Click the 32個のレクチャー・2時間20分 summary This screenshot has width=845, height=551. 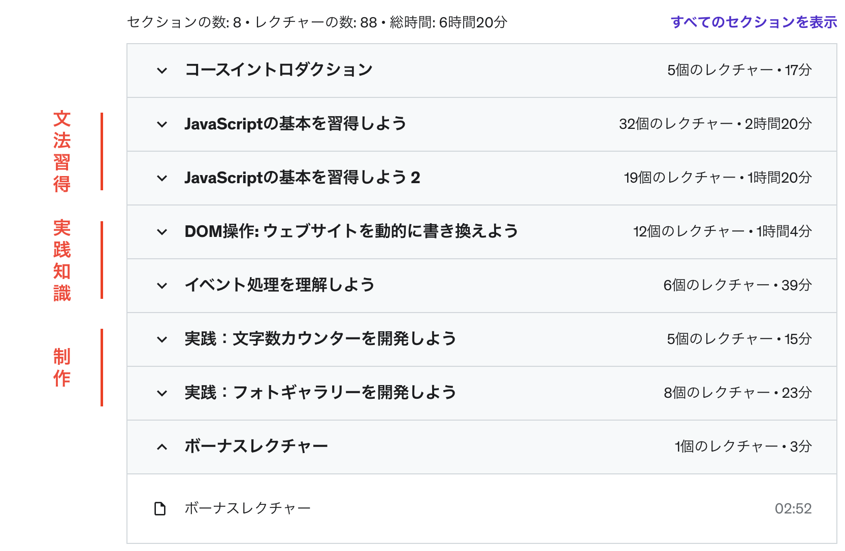point(716,124)
